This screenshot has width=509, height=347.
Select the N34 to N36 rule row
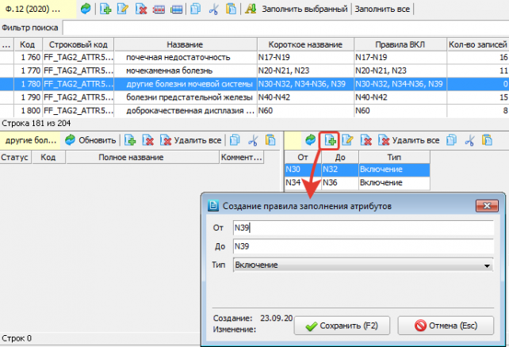click(x=358, y=183)
